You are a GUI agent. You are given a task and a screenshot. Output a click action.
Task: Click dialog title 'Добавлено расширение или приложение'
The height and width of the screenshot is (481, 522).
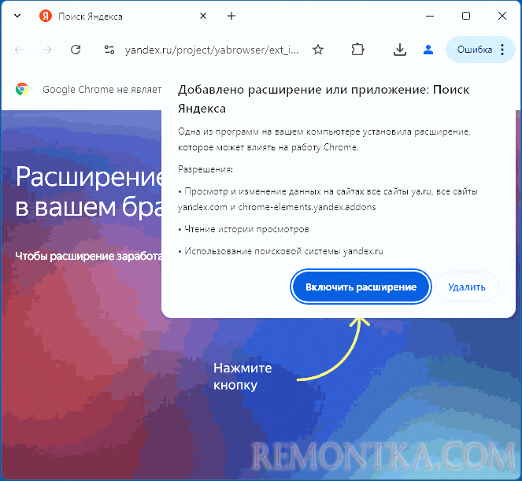tap(324, 99)
